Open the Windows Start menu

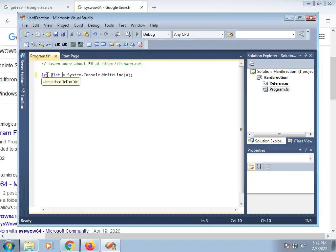coord(9,245)
